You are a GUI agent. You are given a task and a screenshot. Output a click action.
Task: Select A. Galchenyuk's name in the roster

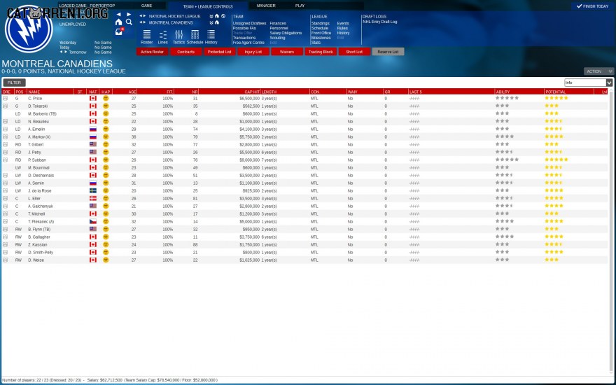tap(41, 206)
